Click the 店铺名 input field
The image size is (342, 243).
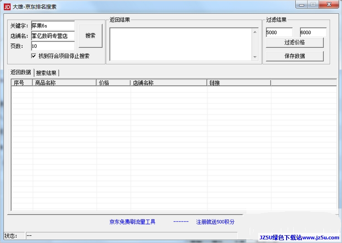(x=53, y=36)
